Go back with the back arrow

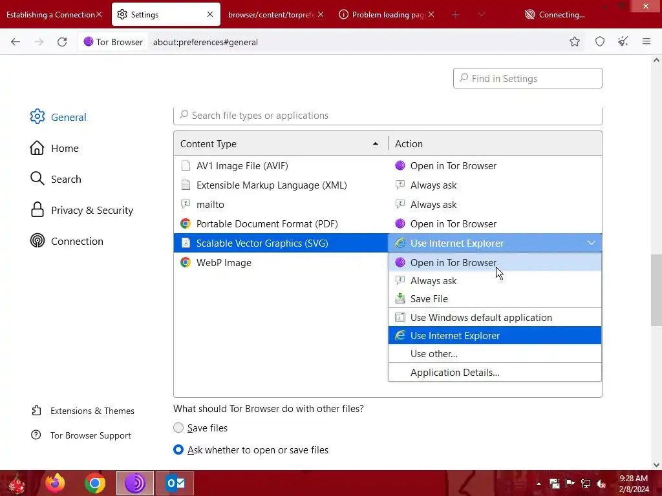16,42
